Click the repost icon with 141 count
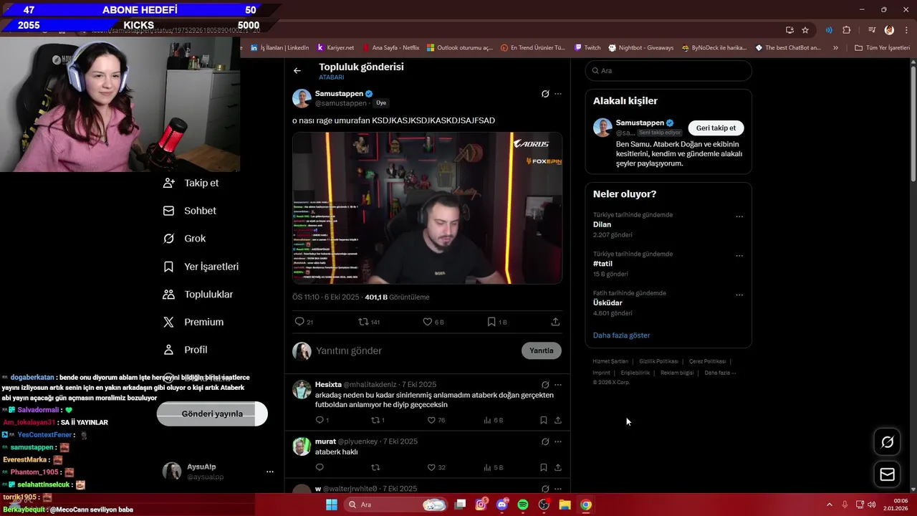 click(363, 322)
